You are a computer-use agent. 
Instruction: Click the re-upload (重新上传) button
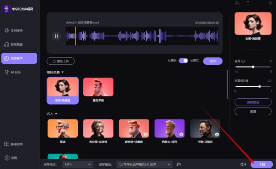click(61, 61)
